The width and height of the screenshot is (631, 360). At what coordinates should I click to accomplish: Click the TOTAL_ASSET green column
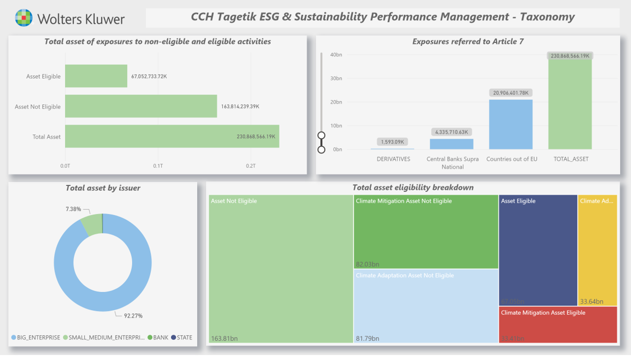(x=570, y=105)
